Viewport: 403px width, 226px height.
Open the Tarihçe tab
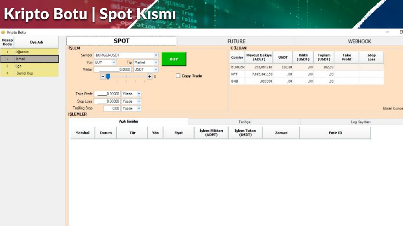click(x=244, y=122)
